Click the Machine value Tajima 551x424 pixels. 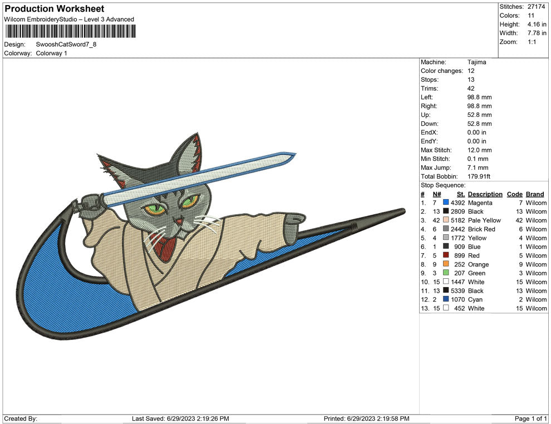point(477,62)
